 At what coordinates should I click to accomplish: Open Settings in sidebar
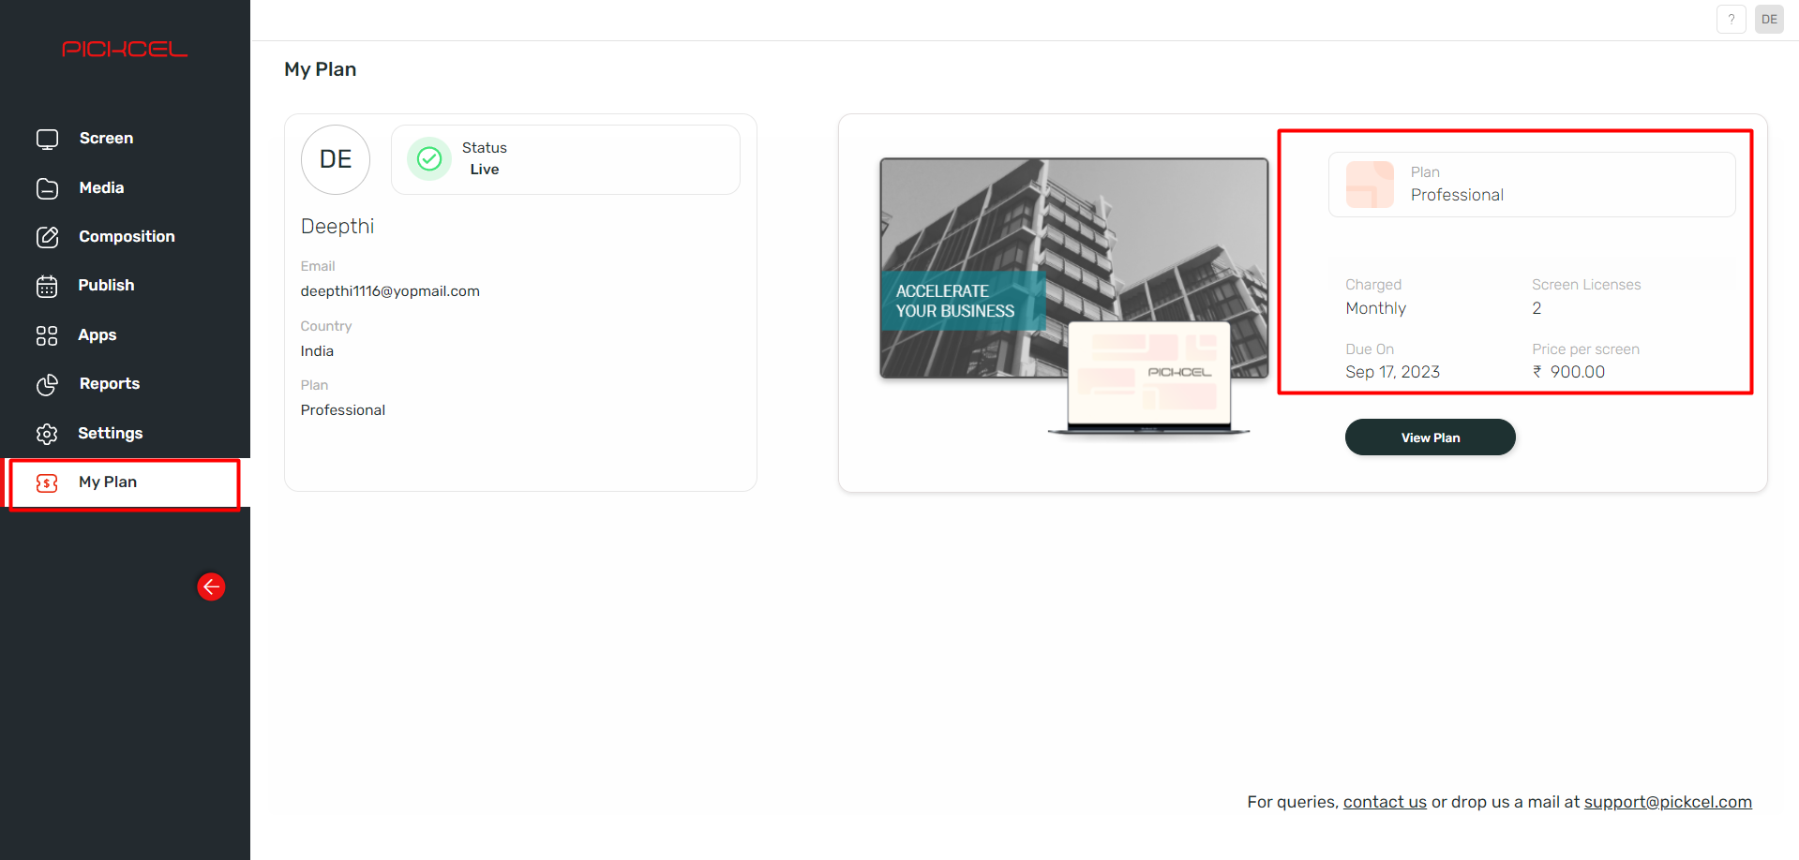[125, 434]
